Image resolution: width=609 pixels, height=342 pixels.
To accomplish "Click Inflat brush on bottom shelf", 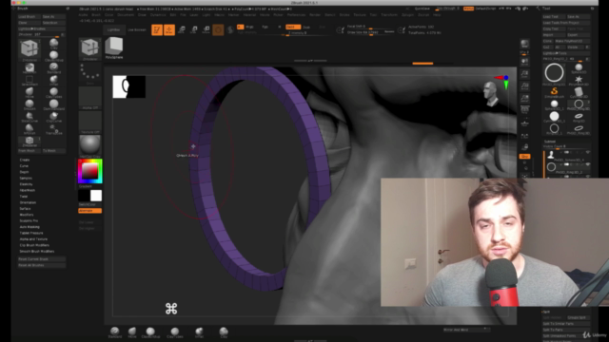I will (199, 332).
